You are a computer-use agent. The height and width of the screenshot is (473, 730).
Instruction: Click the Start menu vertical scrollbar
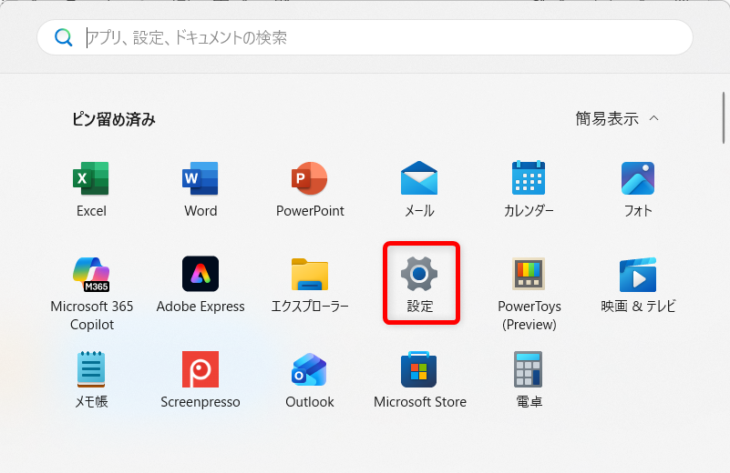(724, 117)
